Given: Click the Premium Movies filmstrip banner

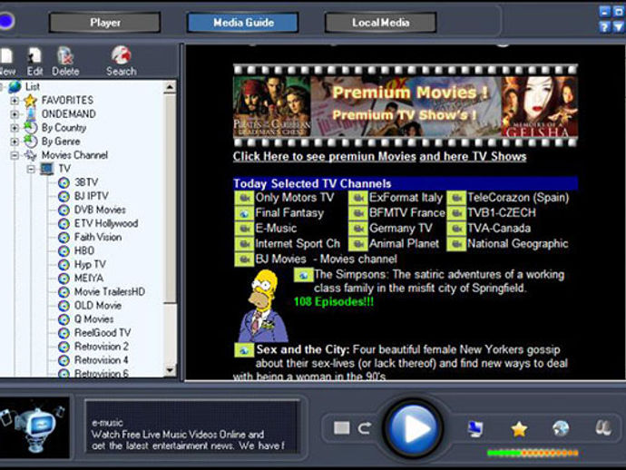Looking at the screenshot, I should 406,106.
